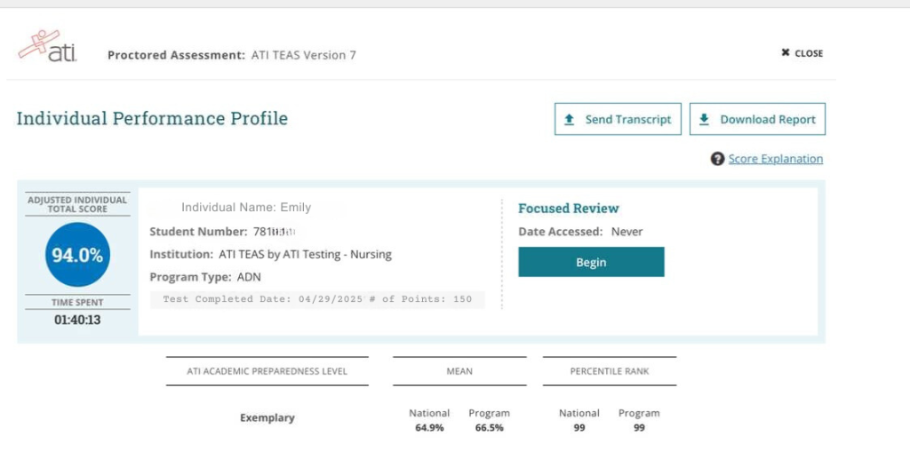Begin the Focused Review

pyautogui.click(x=591, y=262)
